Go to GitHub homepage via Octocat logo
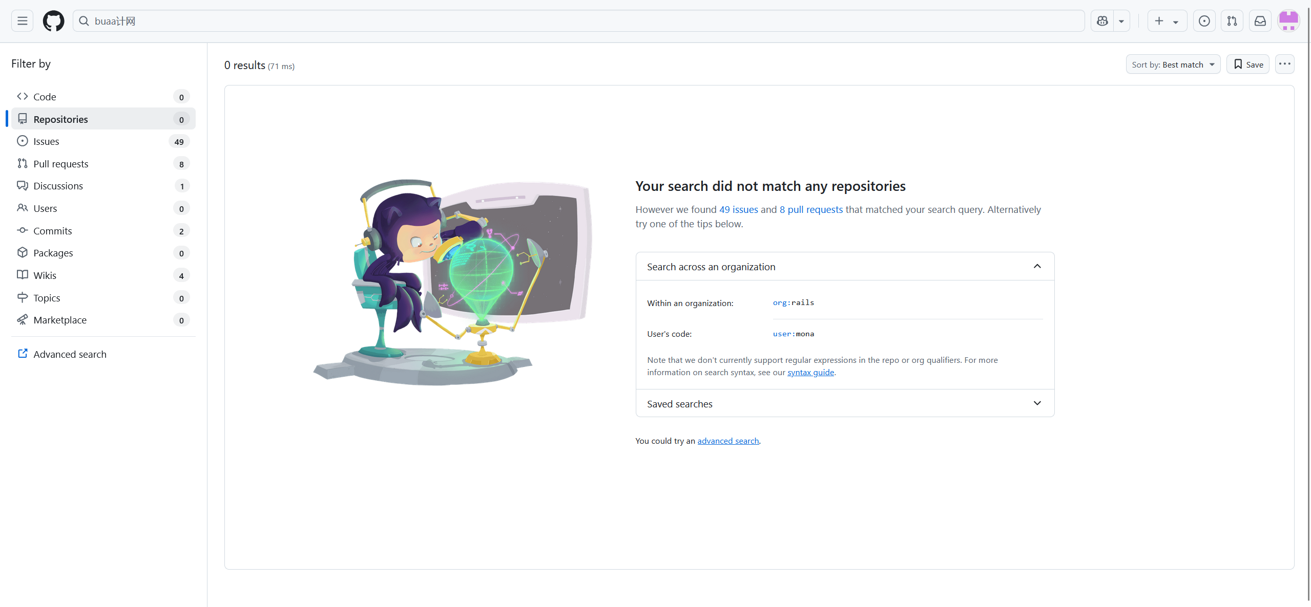Viewport: 1311px width, 607px height. coord(53,21)
